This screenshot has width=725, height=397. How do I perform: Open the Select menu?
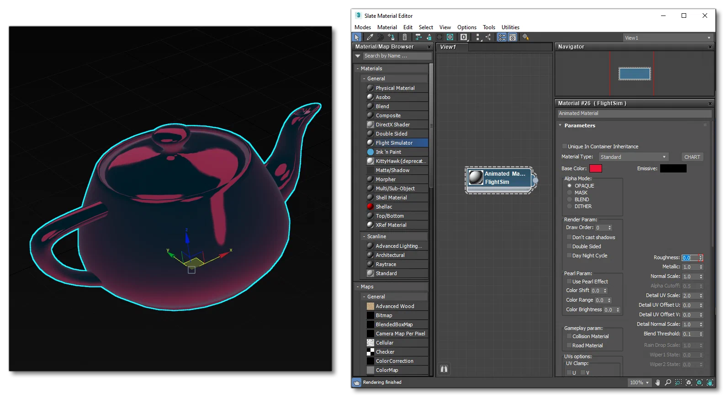pyautogui.click(x=426, y=27)
